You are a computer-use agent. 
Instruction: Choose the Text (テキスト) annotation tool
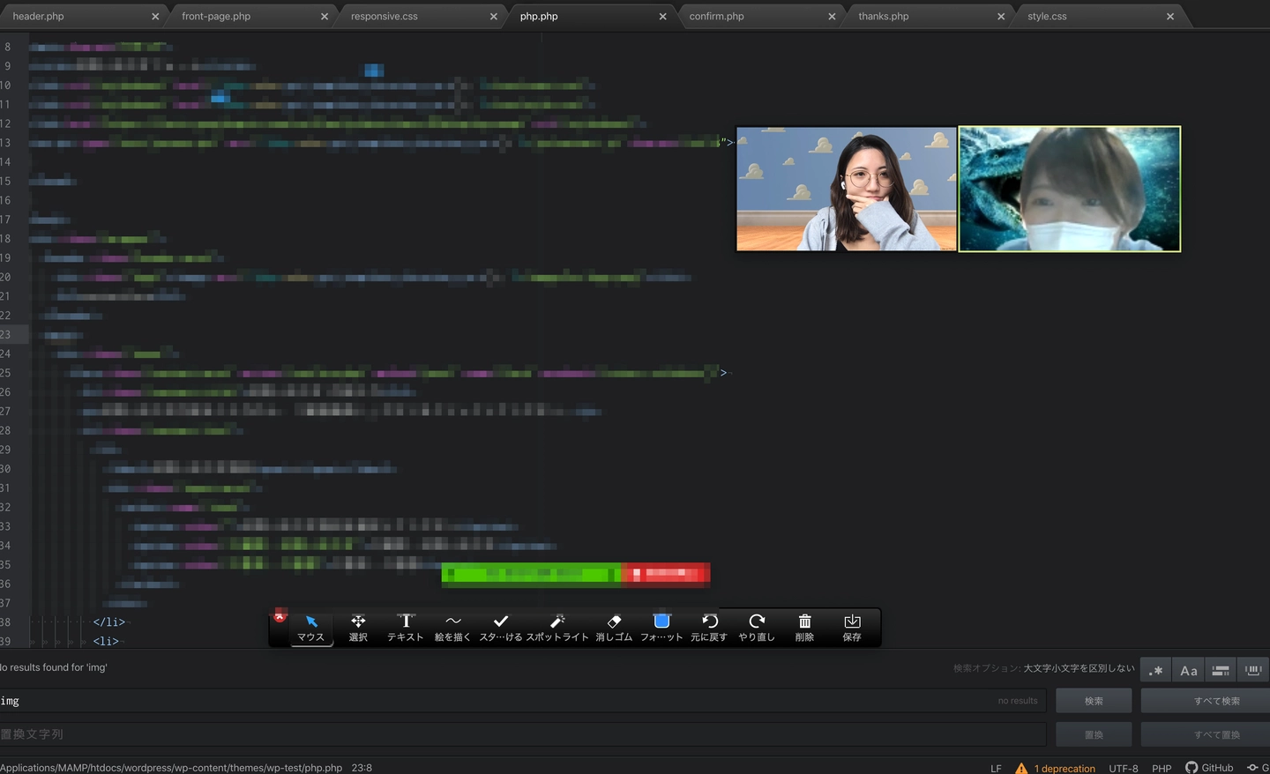[406, 627]
